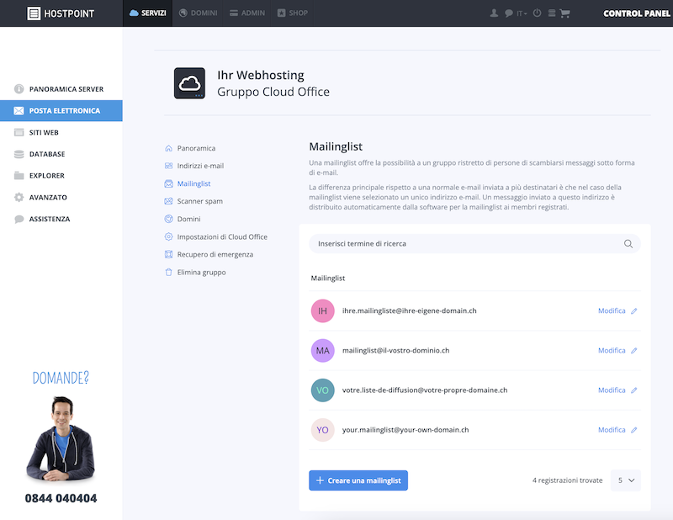
Task: Open the shopping cart icon
Action: (x=564, y=13)
